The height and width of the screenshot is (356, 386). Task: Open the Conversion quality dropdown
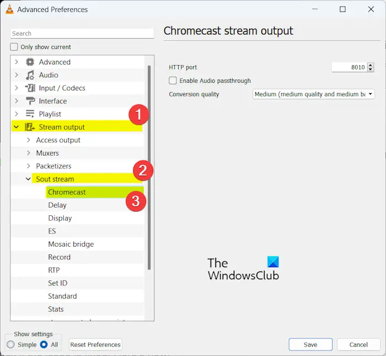pyautogui.click(x=313, y=94)
